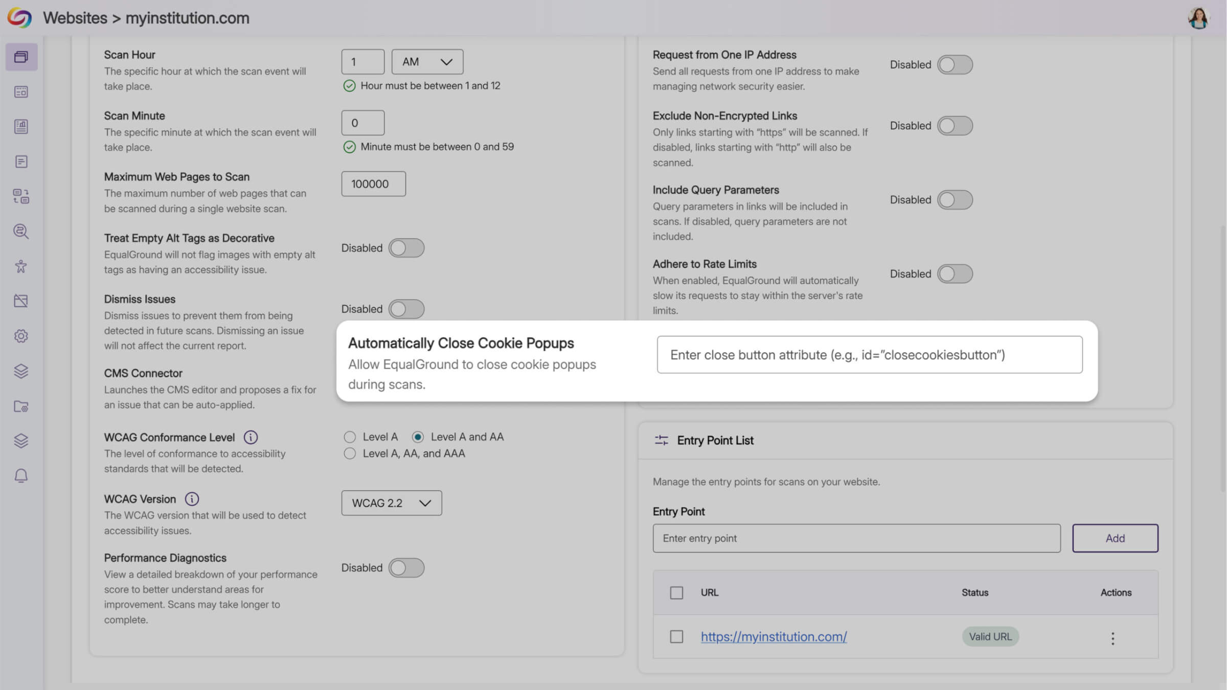The height and width of the screenshot is (690, 1227).
Task: Open the AM/PM dropdown for Scan Hour
Action: [x=427, y=62]
